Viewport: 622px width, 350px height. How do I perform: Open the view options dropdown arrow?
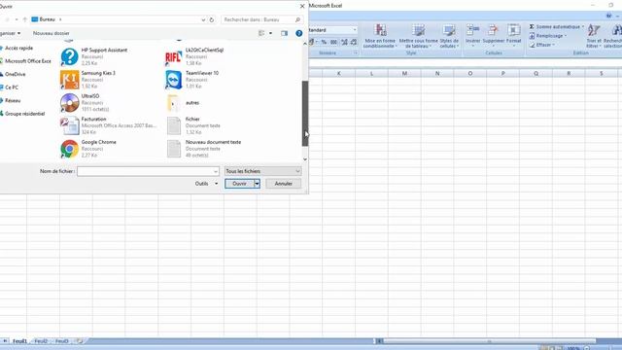(x=270, y=33)
